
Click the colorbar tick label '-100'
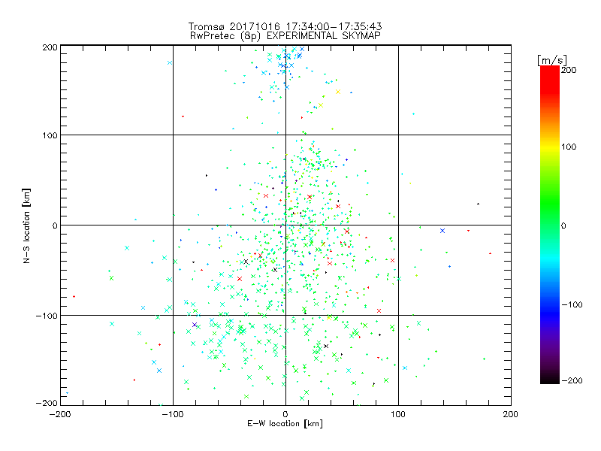pos(572,304)
